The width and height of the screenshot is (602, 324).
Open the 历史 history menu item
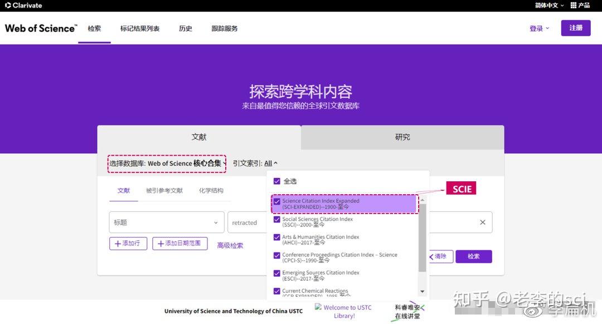pyautogui.click(x=186, y=28)
